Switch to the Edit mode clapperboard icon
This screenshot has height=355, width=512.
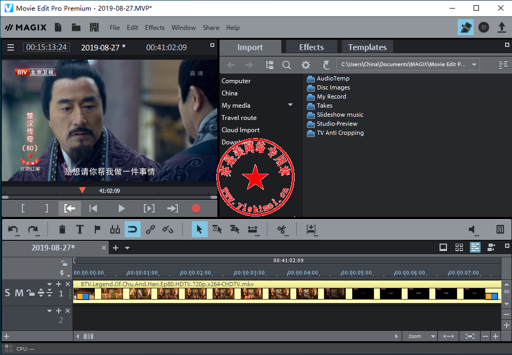[466, 27]
